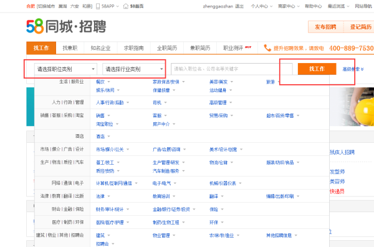Switch to the 兼职简历 tab
The width and height of the screenshot is (374, 247).
200,48
